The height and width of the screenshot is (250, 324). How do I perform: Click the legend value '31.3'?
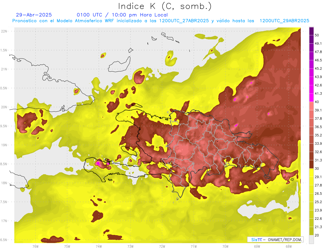point(318,160)
